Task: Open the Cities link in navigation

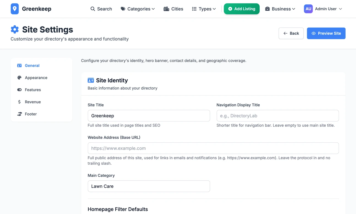Action: coord(173,9)
